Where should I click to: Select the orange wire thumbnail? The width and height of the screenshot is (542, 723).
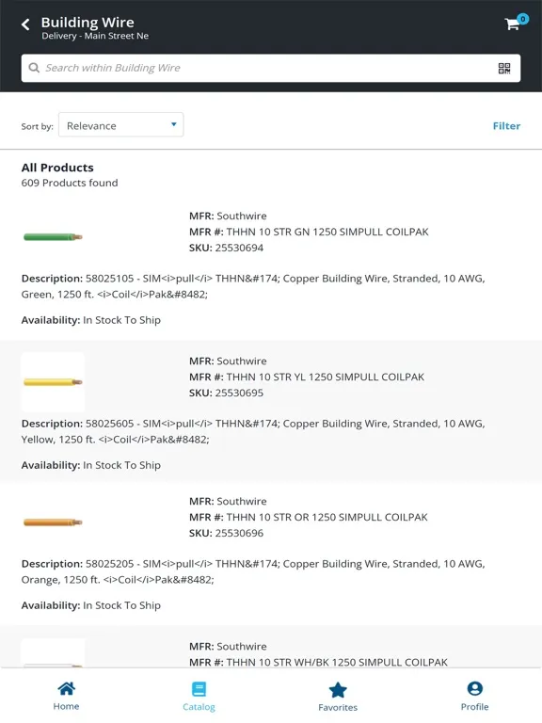pos(53,522)
